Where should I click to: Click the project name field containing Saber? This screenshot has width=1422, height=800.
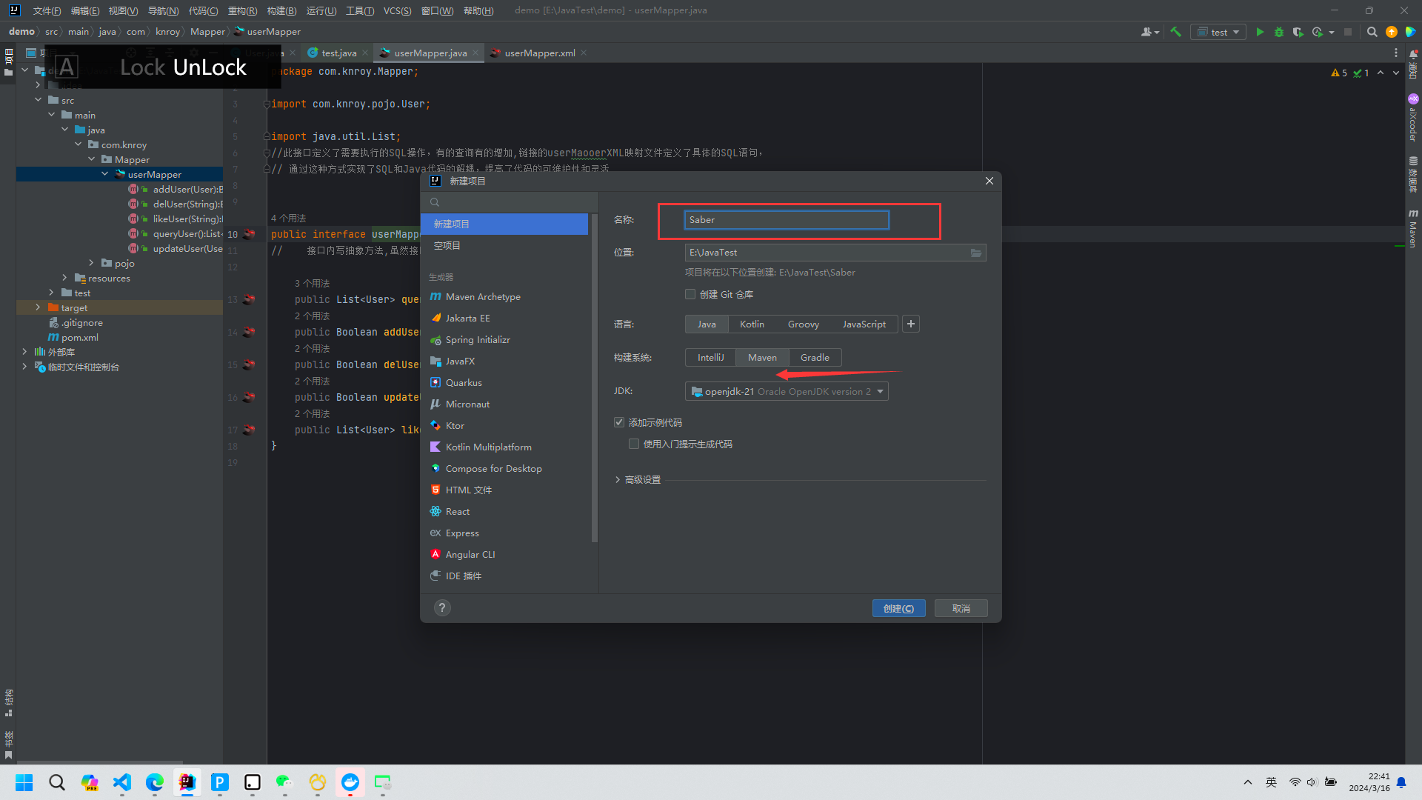pos(786,220)
